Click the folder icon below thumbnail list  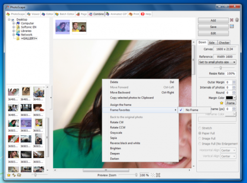click(19, 175)
